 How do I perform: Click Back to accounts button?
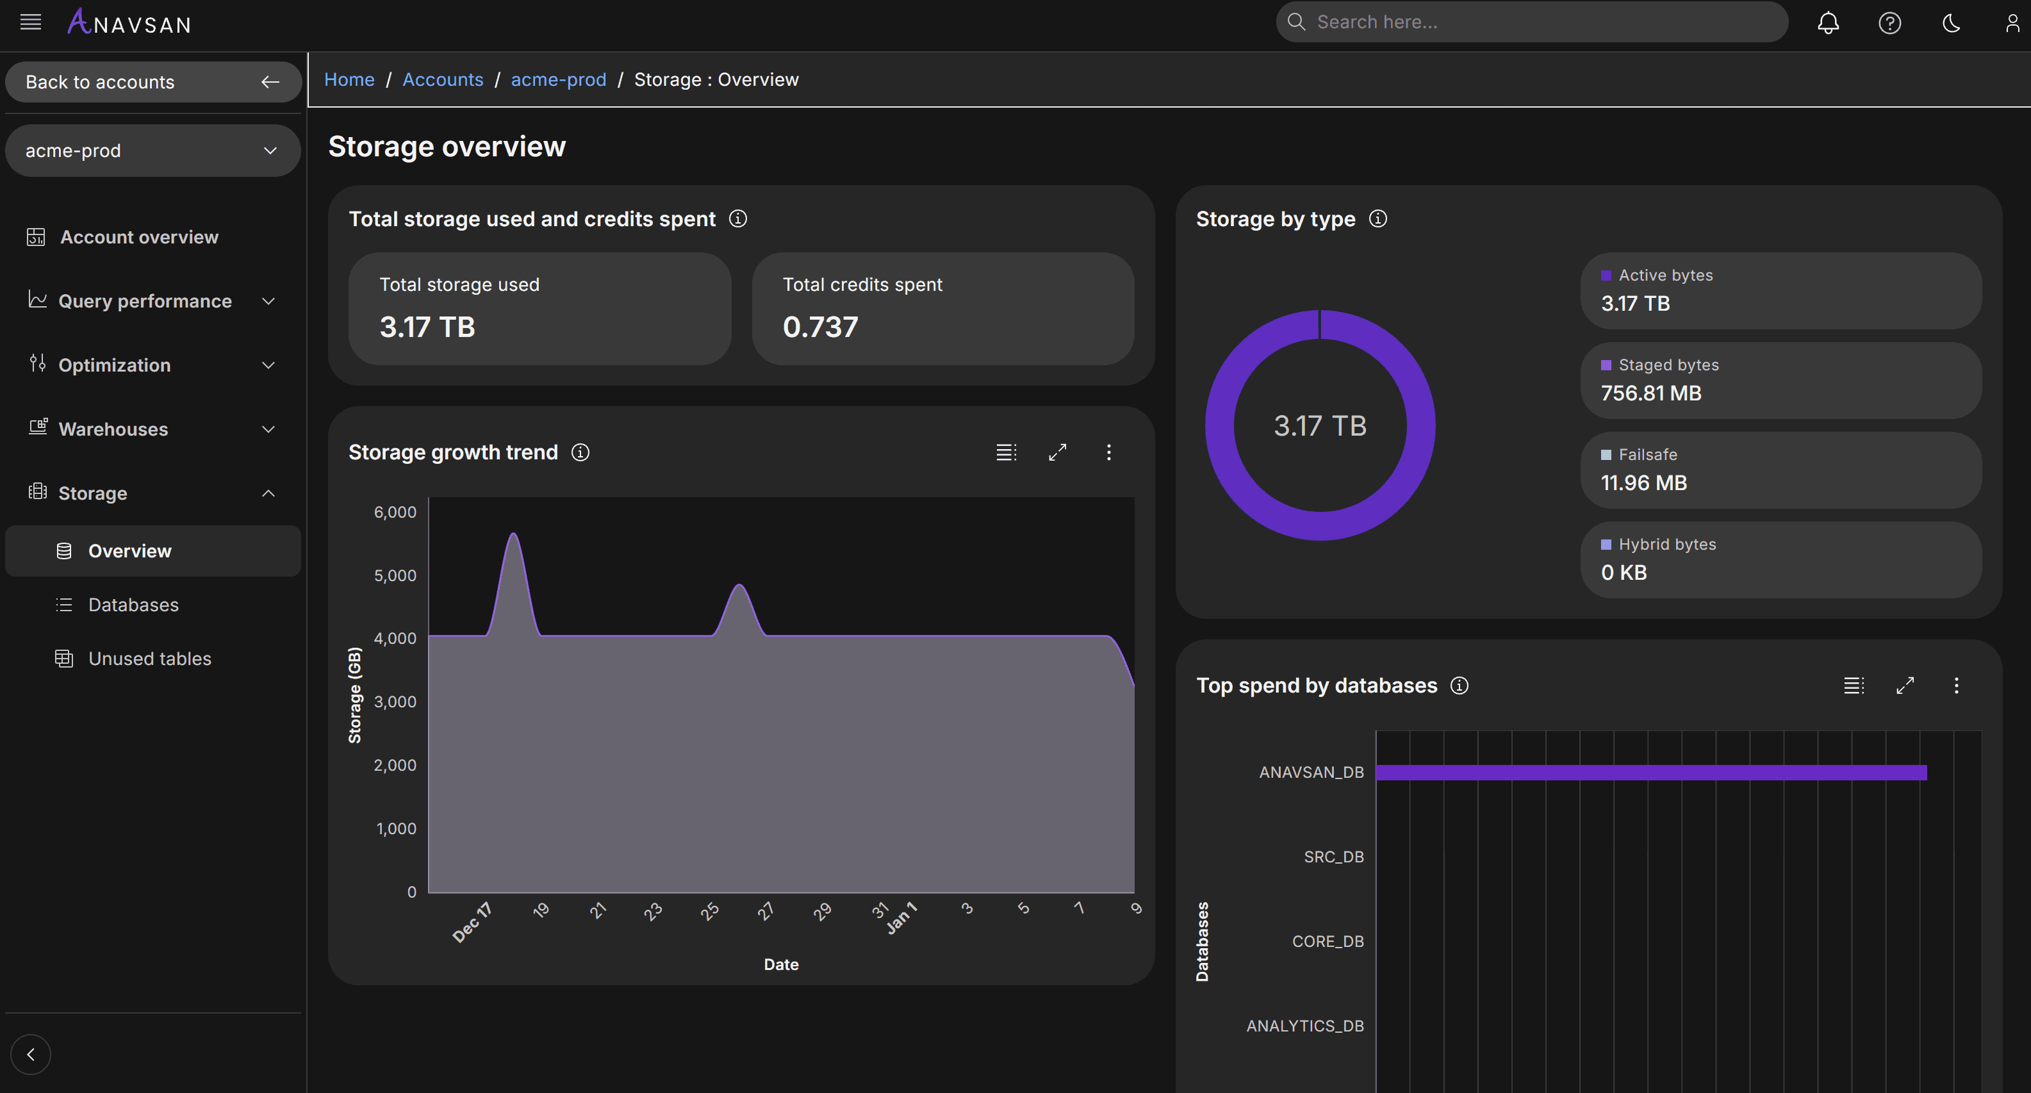pos(152,82)
